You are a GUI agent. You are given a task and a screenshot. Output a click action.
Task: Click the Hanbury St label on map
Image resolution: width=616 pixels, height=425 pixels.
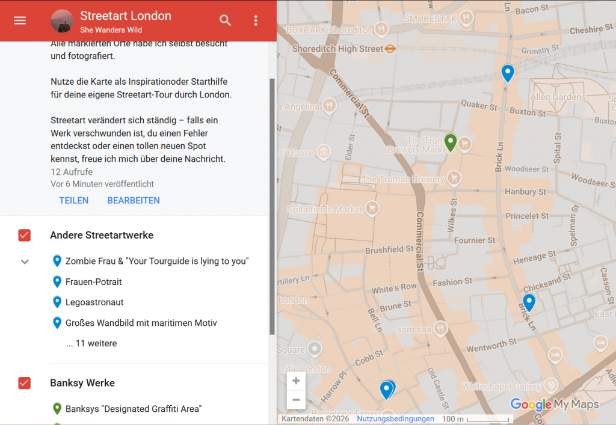tap(525, 192)
